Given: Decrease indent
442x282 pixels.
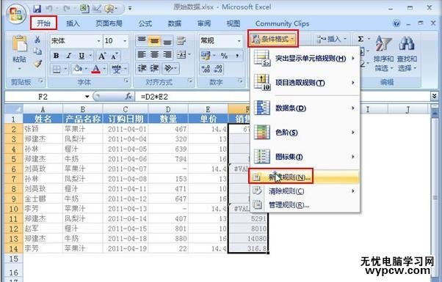Looking at the screenshot, I should 142,68.
